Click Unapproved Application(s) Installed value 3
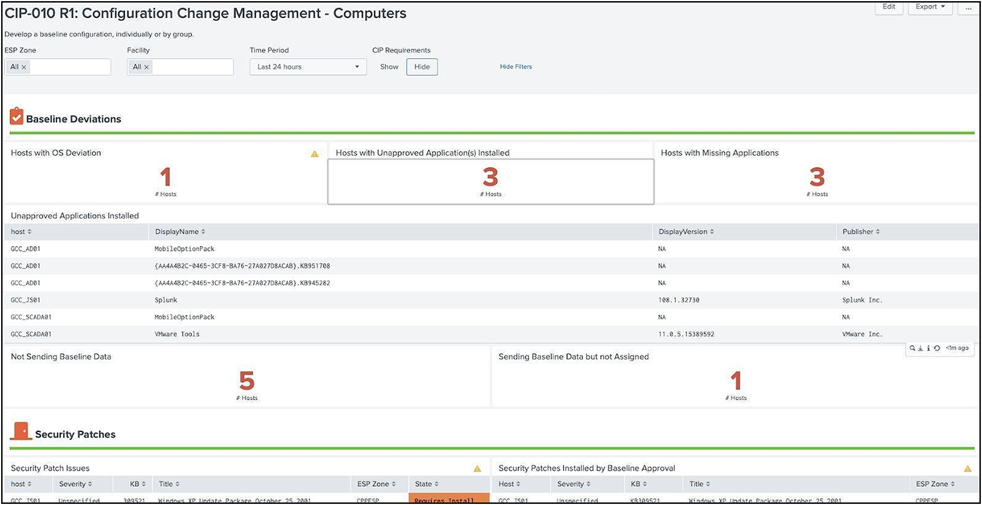Screen dimensions: 982x505 [x=490, y=177]
